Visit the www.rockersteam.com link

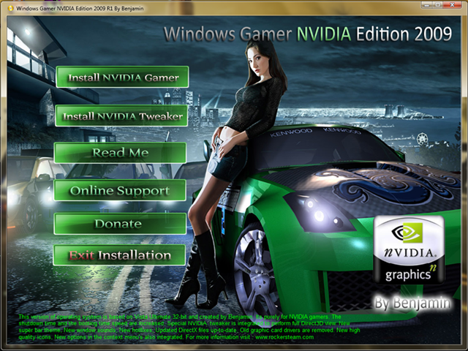pos(284,337)
